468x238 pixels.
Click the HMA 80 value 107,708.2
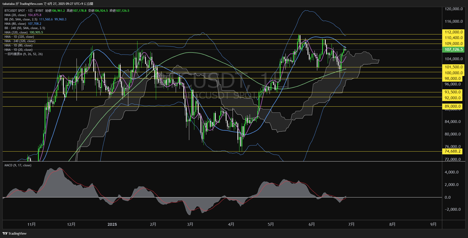tap(34, 24)
